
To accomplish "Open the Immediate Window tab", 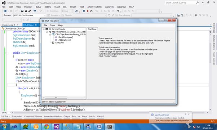I will (53, 117).
